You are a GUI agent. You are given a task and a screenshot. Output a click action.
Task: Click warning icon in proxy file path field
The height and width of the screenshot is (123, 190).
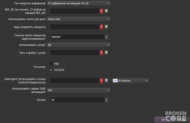101,53
